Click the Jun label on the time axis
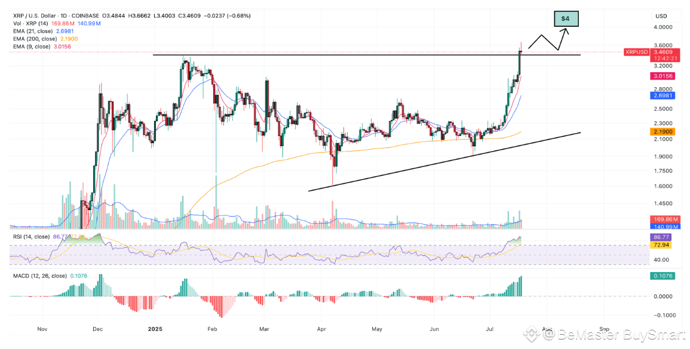 [x=434, y=328]
